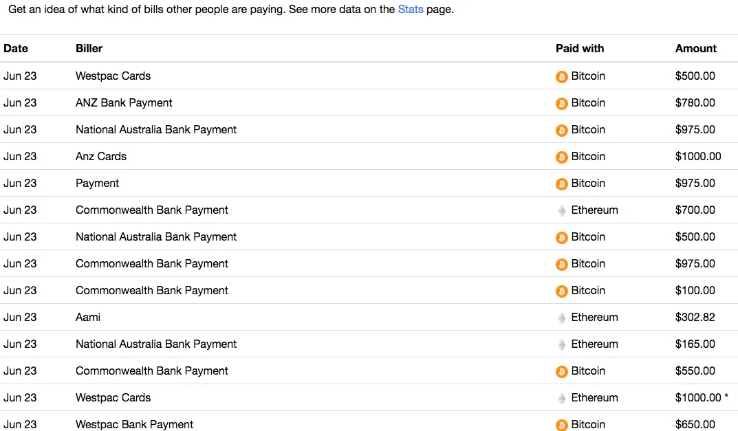
Task: Click $500.00 in National Australia Bank row
Action: (695, 236)
